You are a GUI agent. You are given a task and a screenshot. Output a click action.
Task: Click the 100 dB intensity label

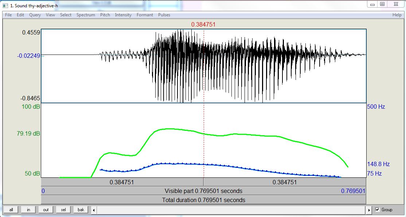31,107
